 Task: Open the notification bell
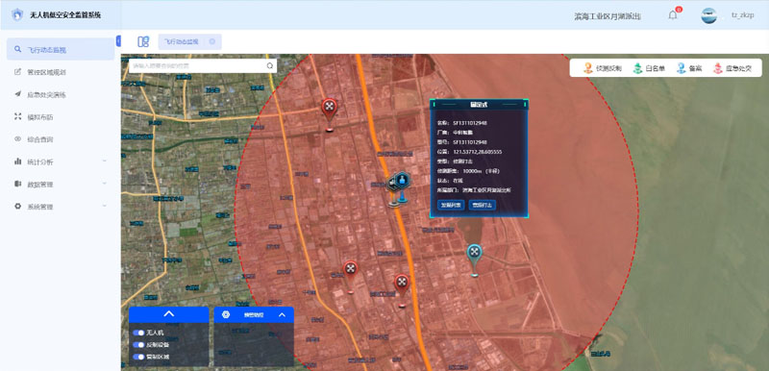672,15
